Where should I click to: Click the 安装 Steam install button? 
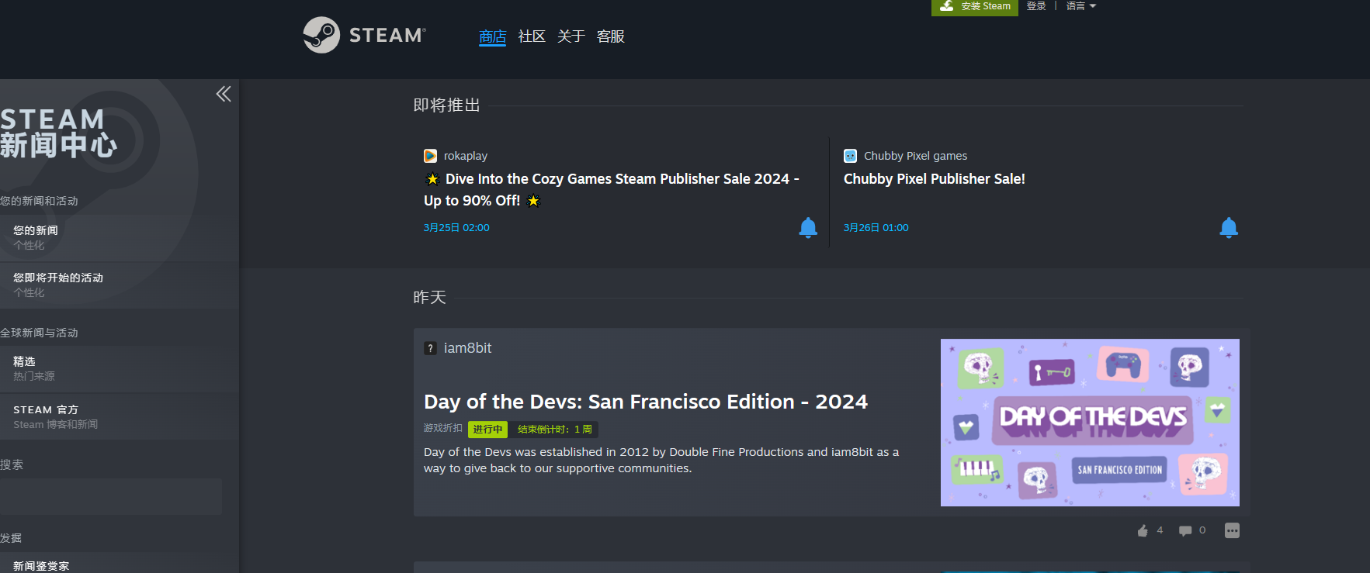click(975, 7)
